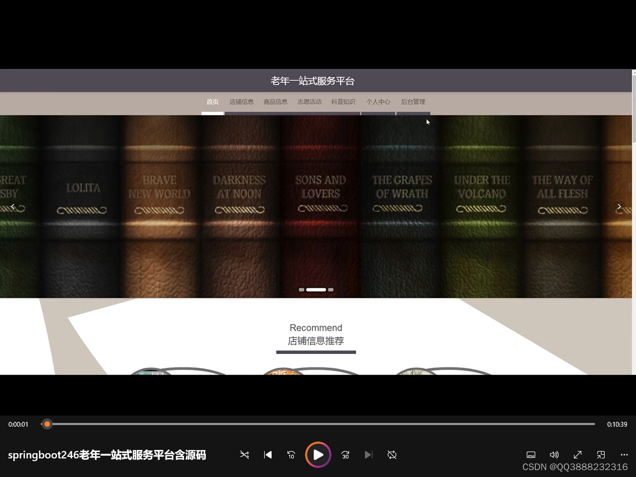636x477 pixels.
Task: Toggle repeat mode
Action: tap(392, 455)
